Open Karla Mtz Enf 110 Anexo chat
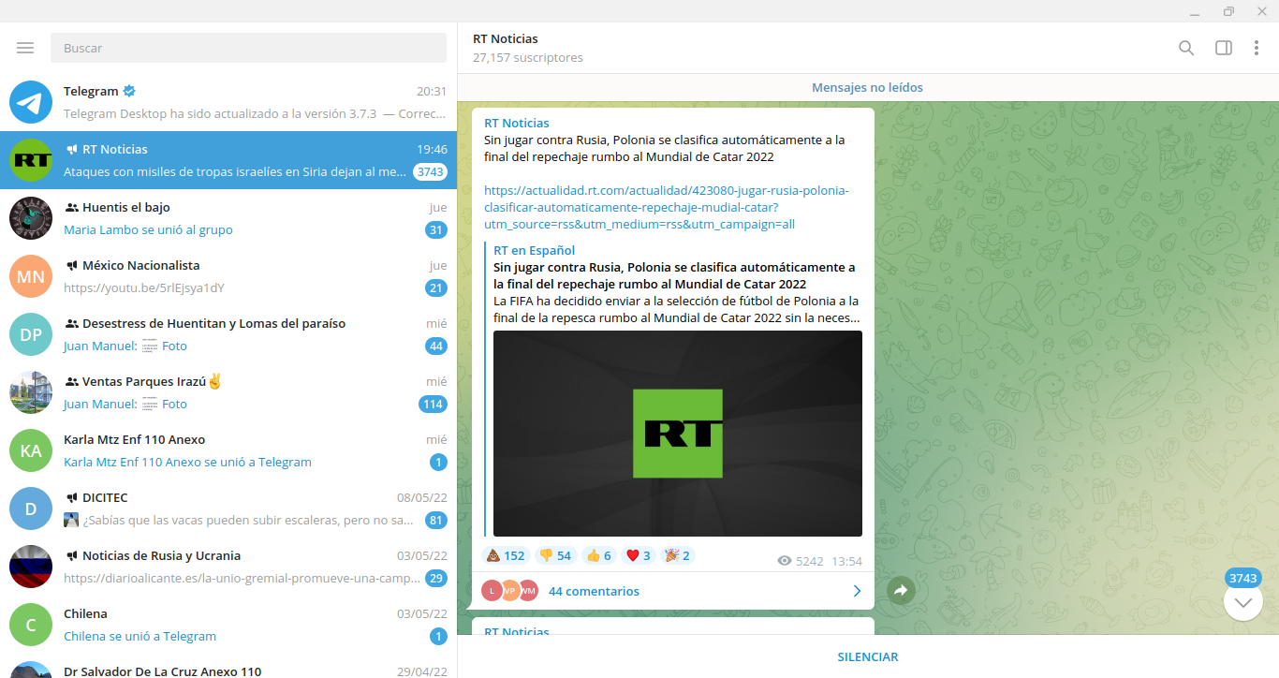This screenshot has width=1279, height=678. click(x=228, y=450)
